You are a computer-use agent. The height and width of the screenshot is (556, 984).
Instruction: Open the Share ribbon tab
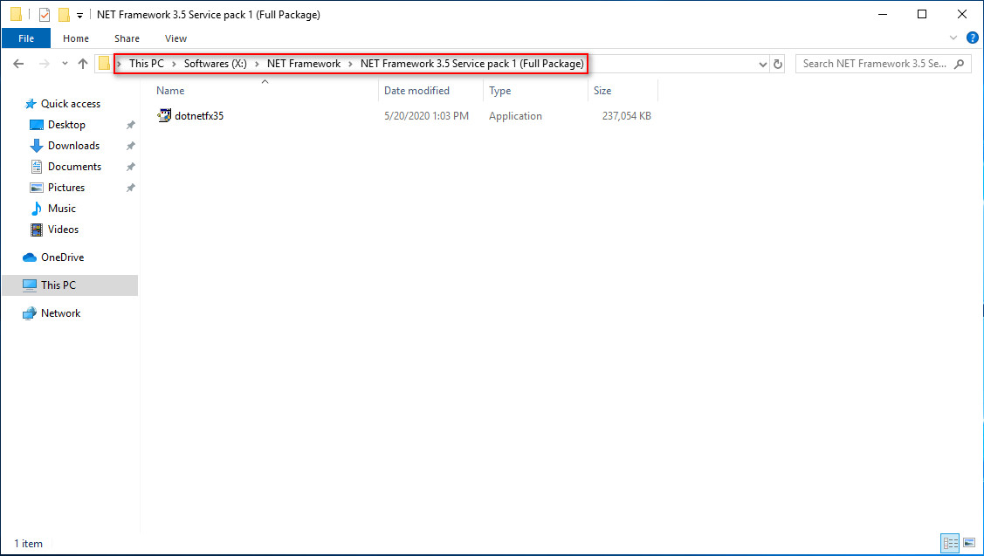point(127,38)
